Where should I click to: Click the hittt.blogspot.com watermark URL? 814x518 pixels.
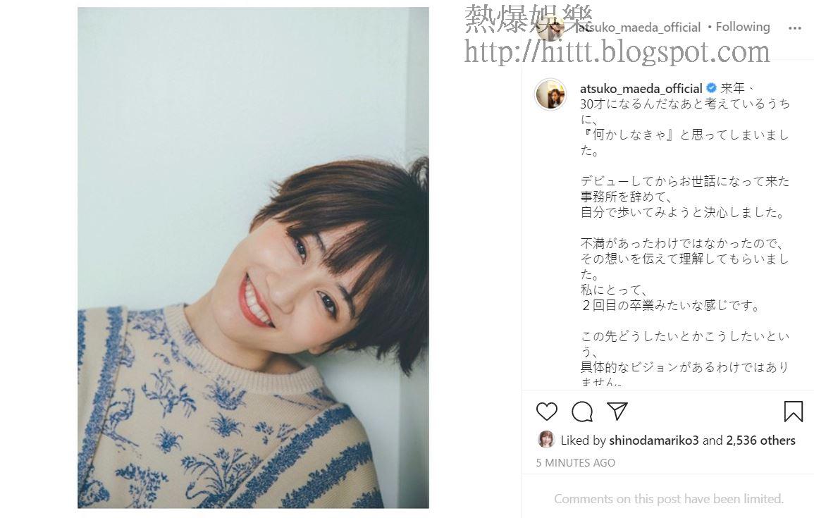click(617, 52)
